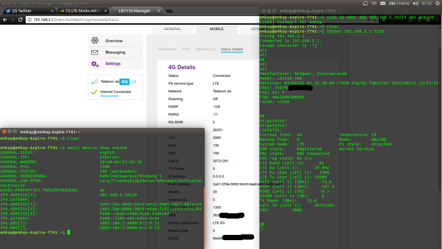Click the Current radio band value LTE B3
Image resolution: width=442 pixels, height=249 pixels.
coord(219,223)
